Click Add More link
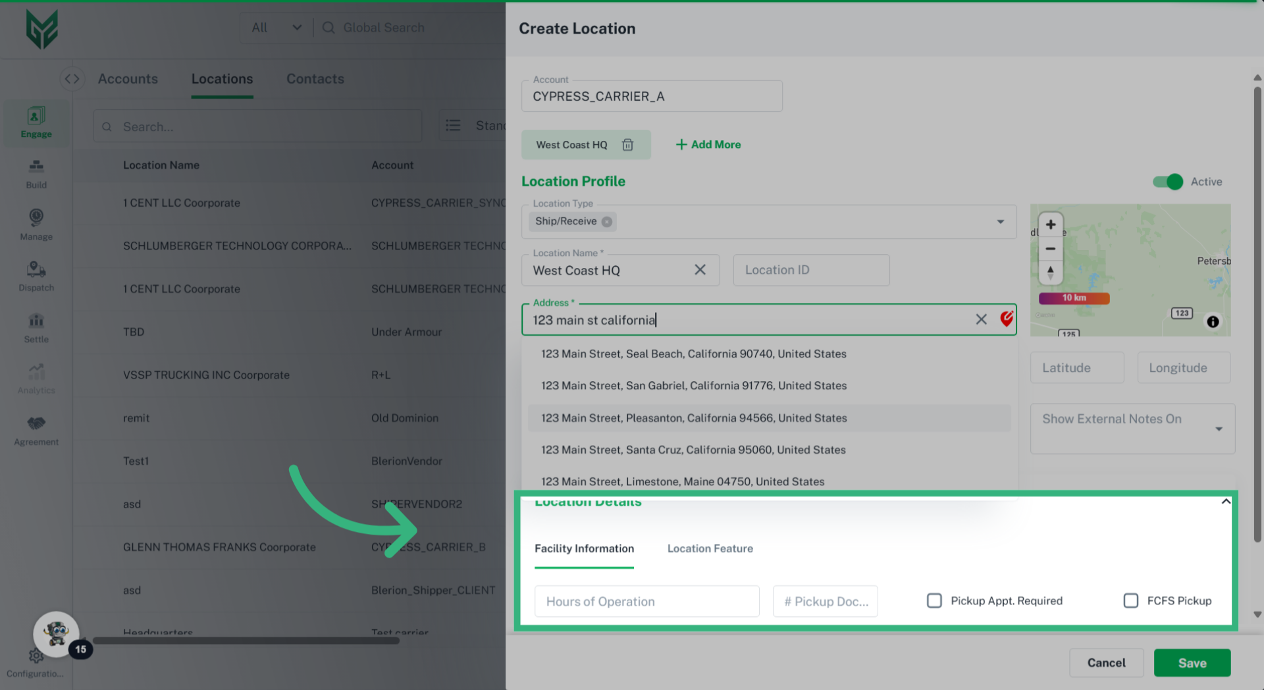 (708, 145)
